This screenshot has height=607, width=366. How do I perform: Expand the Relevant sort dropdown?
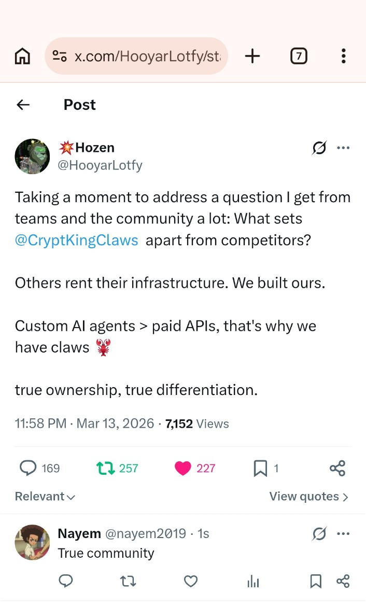45,497
